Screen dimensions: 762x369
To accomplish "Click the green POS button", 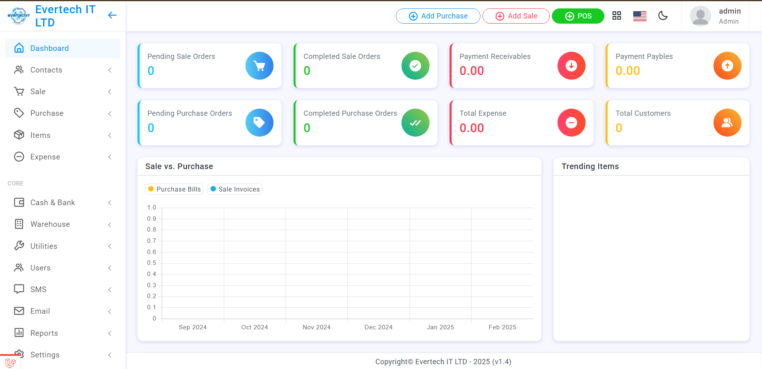I will [x=578, y=16].
